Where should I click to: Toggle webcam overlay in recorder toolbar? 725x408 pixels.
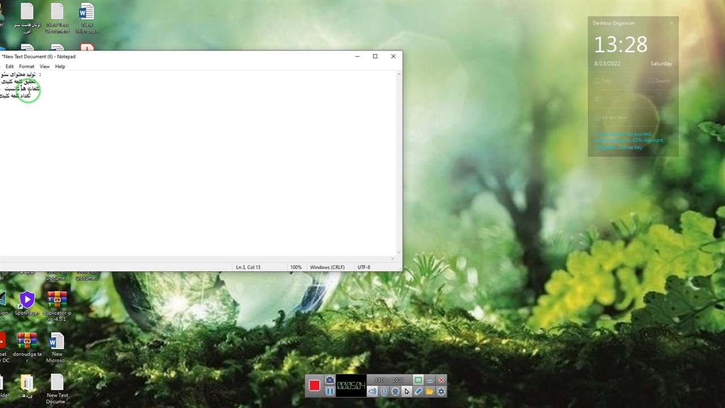pos(395,391)
